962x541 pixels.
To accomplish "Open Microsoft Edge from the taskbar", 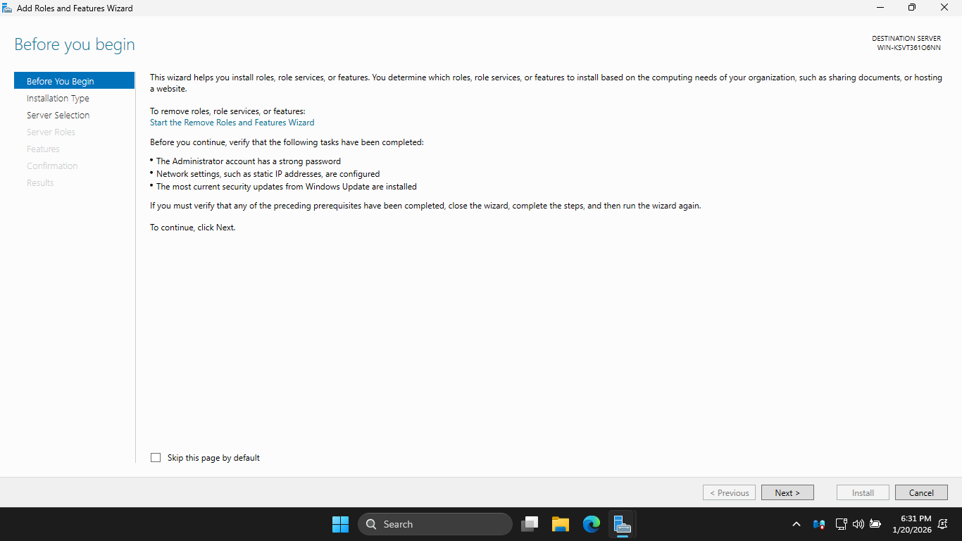I will point(592,524).
